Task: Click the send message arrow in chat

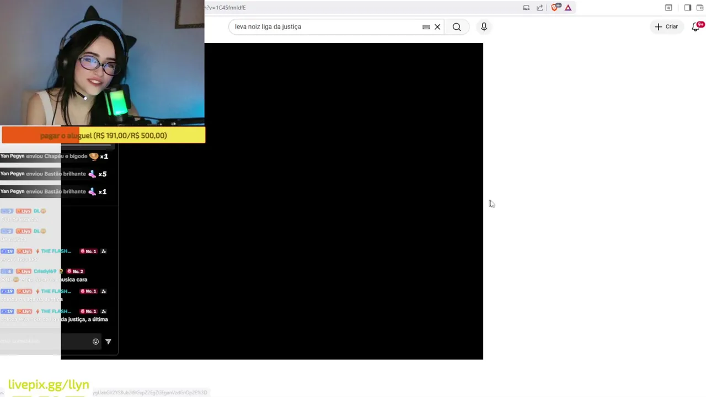Action: point(108,342)
